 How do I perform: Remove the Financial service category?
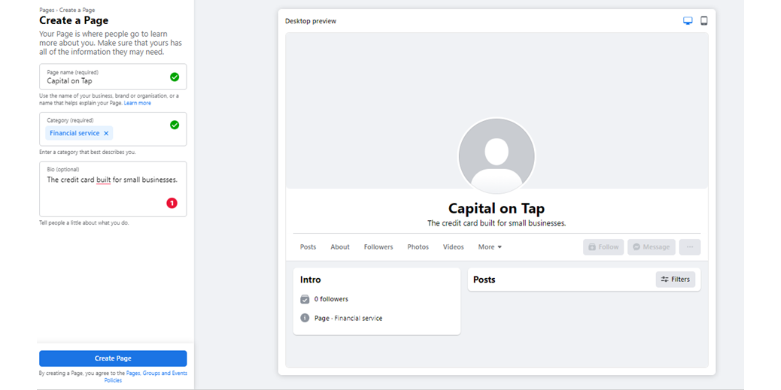[x=106, y=133]
